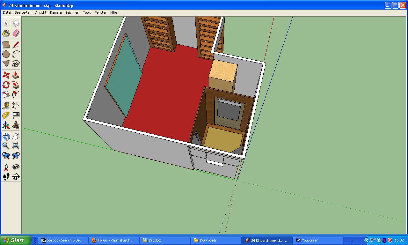
Task: Click the G Data security tray icon
Action: point(390,240)
